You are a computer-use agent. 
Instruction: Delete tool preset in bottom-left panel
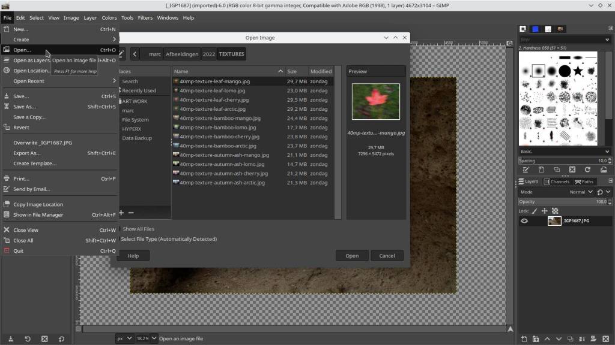pyautogui.click(x=44, y=339)
